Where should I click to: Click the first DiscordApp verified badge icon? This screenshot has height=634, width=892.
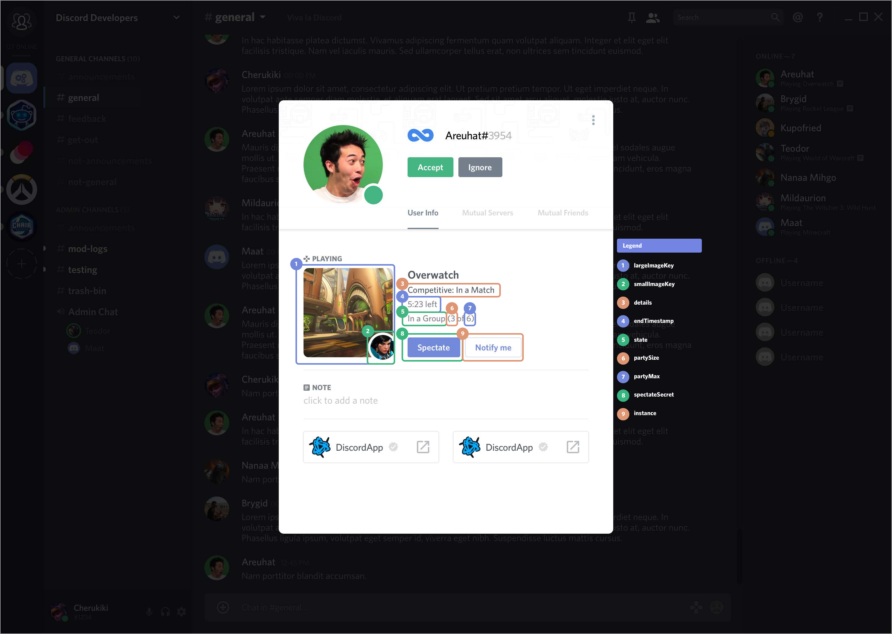coord(392,447)
